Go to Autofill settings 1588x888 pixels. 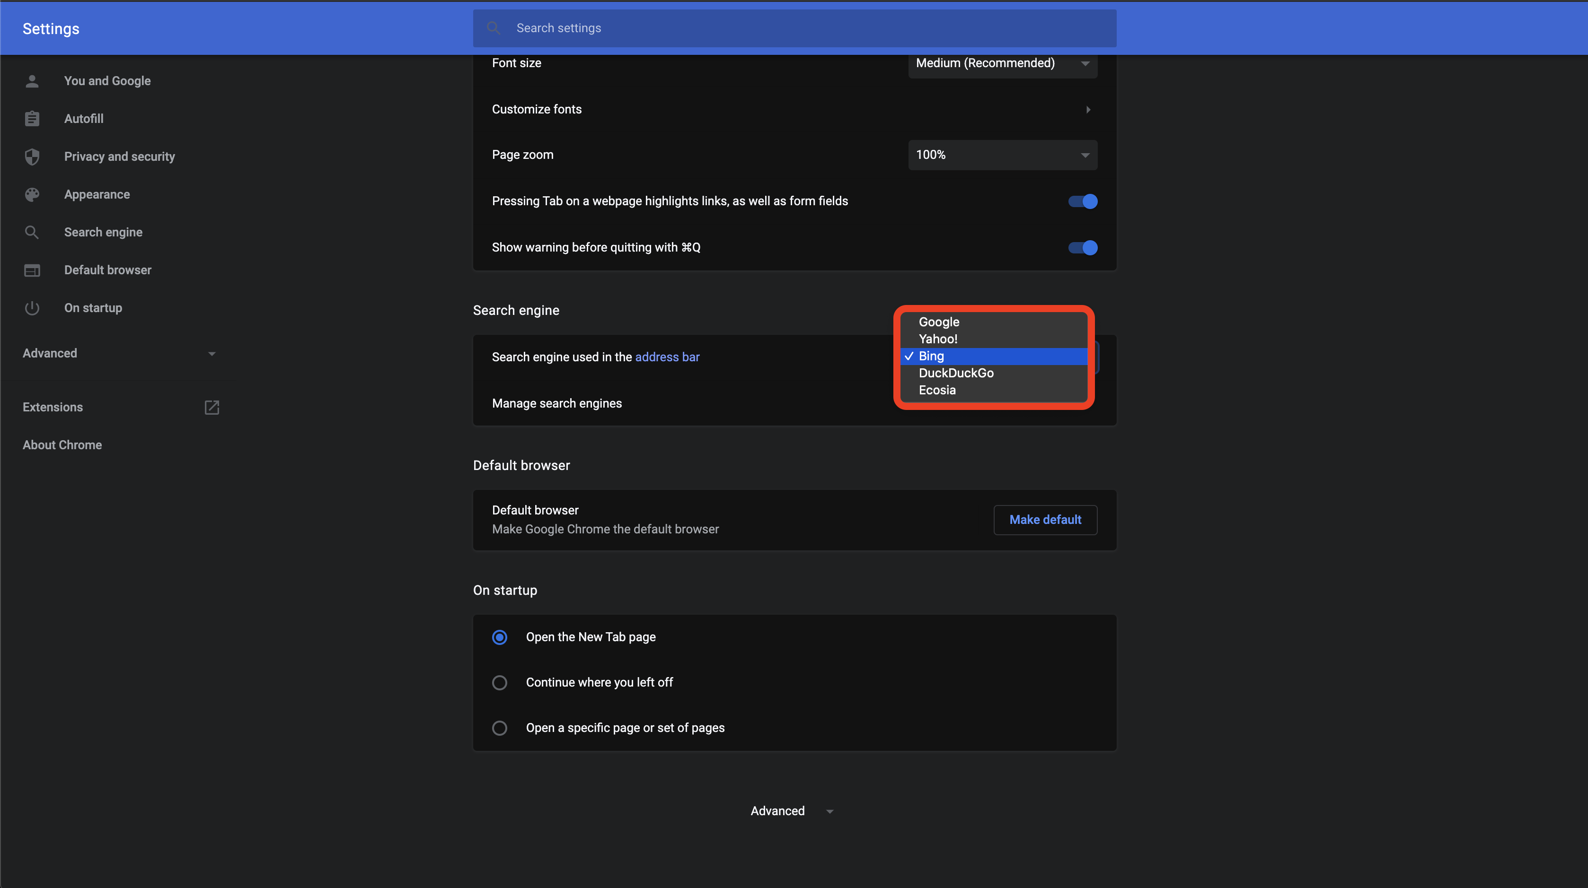point(84,118)
